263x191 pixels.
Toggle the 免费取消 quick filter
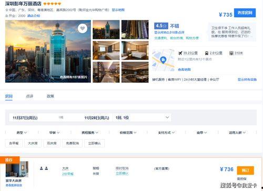(72, 143)
